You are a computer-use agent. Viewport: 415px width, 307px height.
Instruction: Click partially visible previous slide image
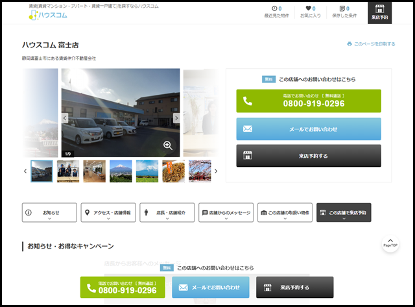(x=40, y=113)
